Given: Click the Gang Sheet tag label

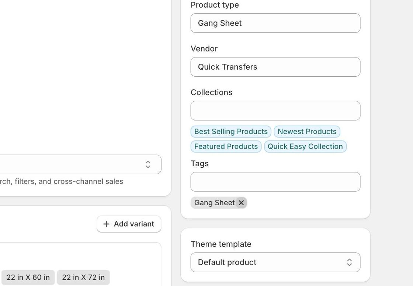Looking at the screenshot, I should 214,203.
